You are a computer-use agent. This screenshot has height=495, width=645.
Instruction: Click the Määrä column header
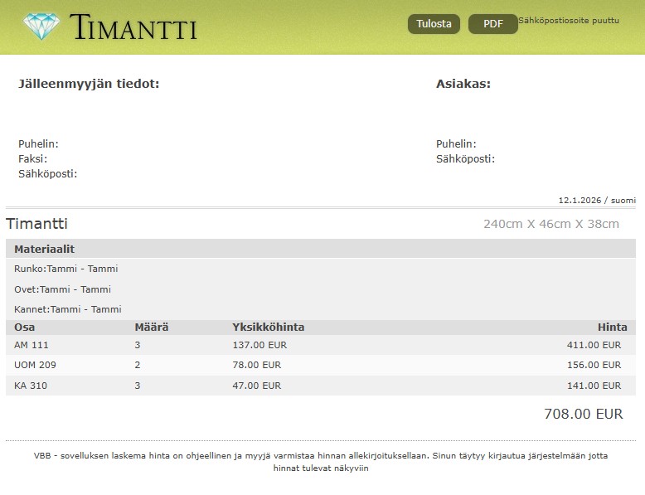point(152,328)
